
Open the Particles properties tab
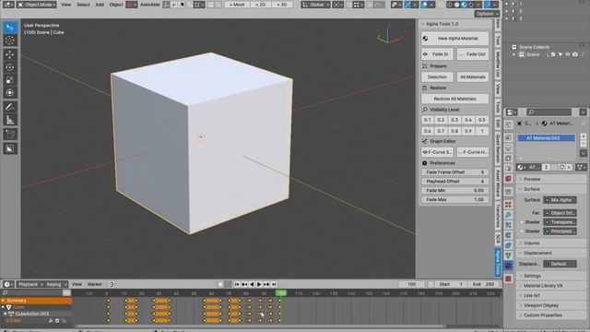pos(508,225)
